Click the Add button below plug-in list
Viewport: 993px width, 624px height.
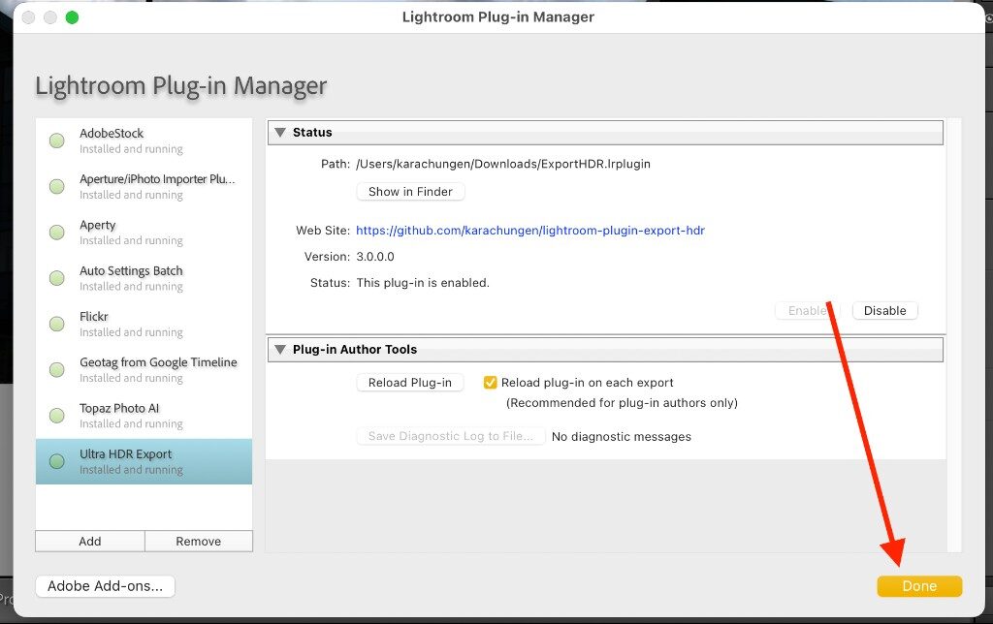click(90, 541)
